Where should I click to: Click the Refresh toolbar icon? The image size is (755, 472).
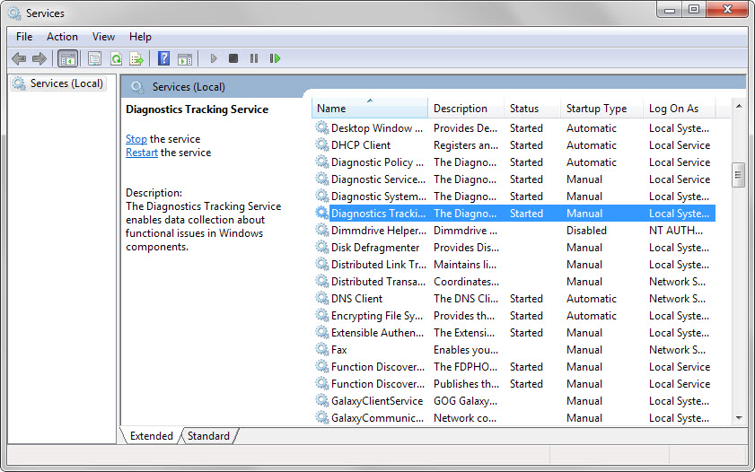click(116, 58)
